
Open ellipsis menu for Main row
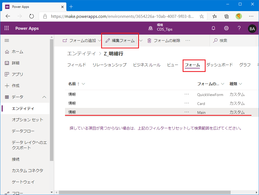pos(187,112)
